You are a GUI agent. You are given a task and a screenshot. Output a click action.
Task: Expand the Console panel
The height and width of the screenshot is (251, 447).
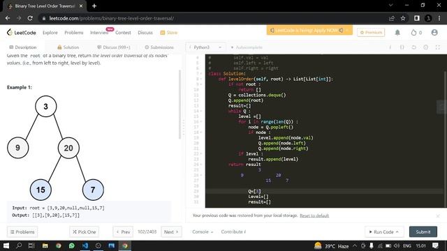[x=203, y=232]
